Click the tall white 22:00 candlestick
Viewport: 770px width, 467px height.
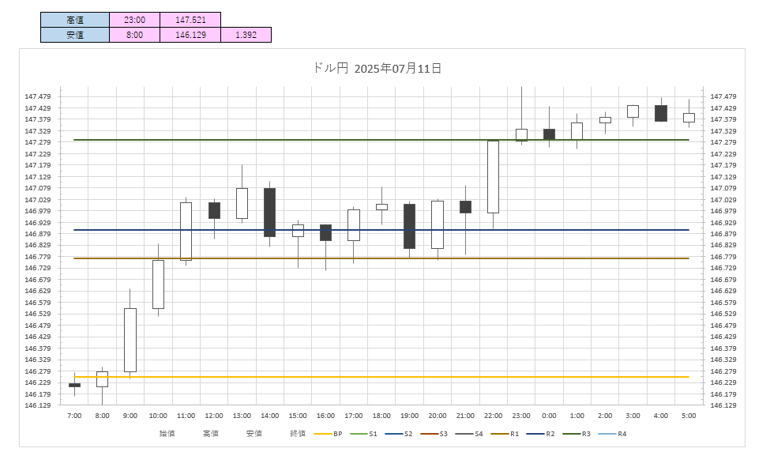click(493, 178)
